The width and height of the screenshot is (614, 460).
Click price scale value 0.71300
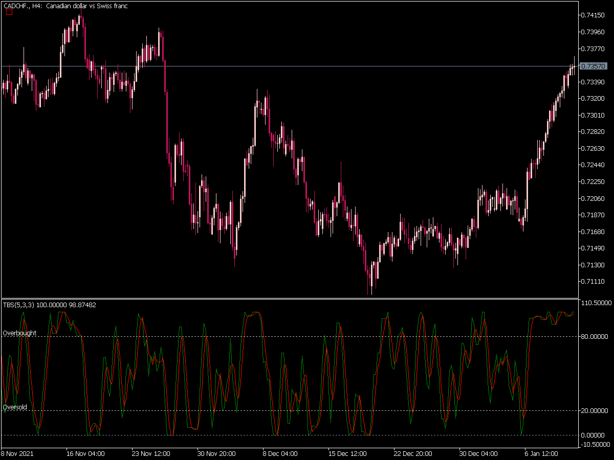(594, 265)
